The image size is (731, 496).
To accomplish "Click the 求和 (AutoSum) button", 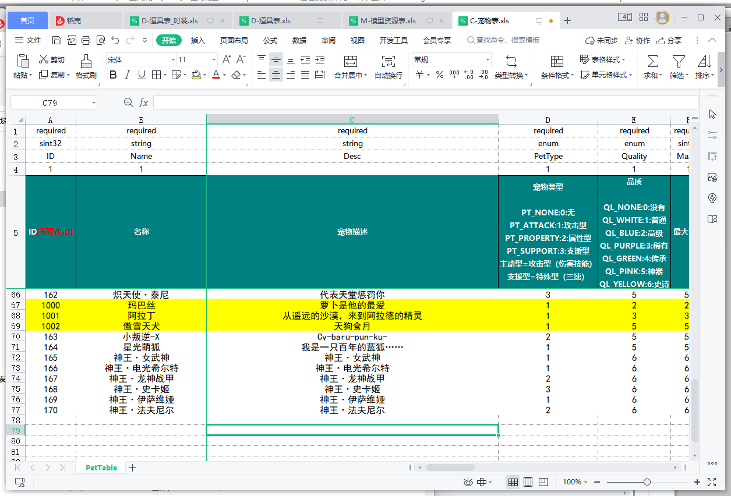I will [x=653, y=67].
